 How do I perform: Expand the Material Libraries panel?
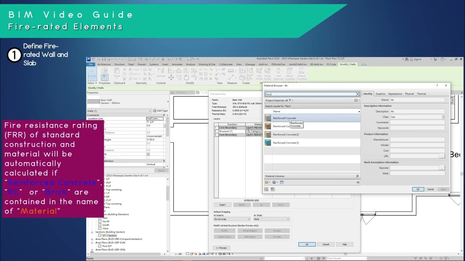coord(357,176)
